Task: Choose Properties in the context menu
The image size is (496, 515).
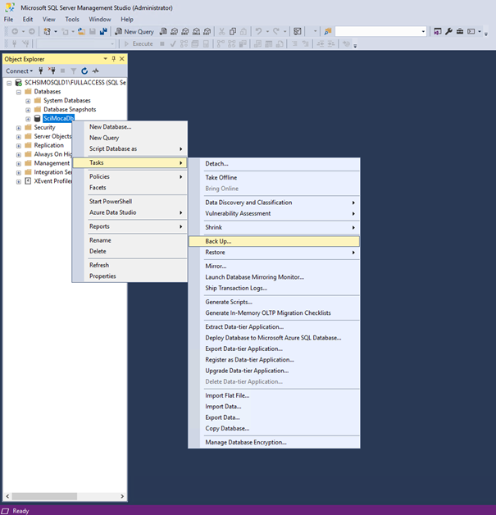Action: click(130, 276)
